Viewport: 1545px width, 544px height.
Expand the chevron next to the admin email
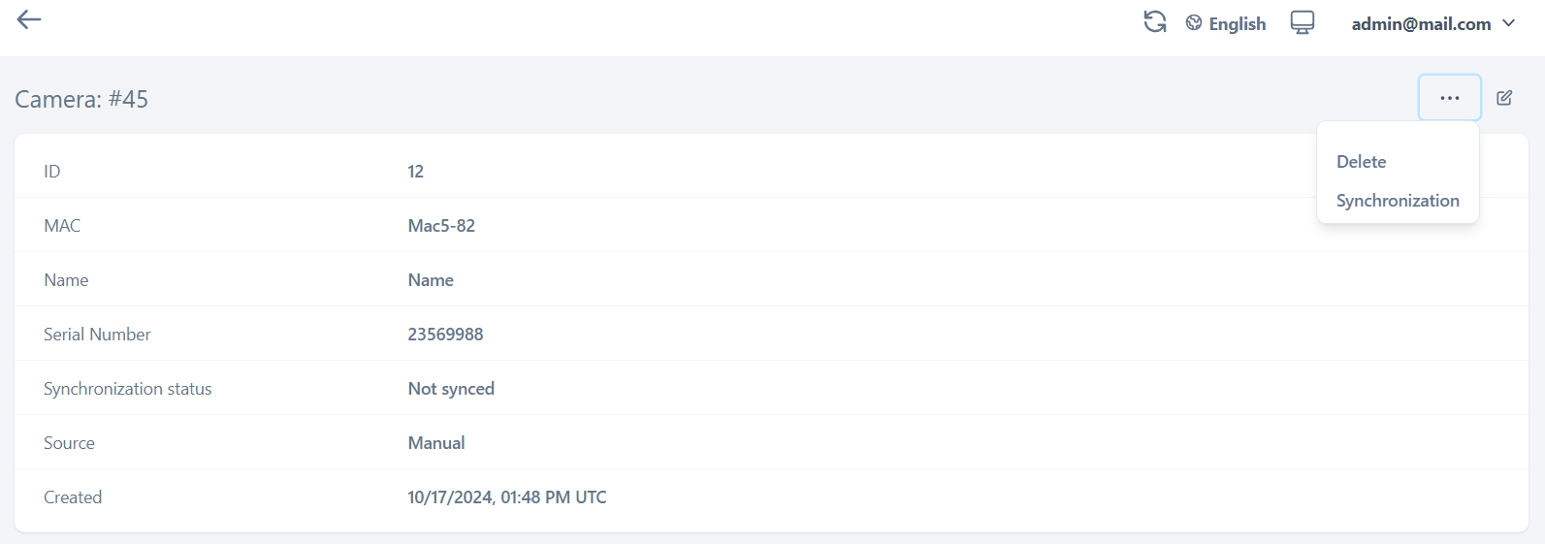coord(1509,23)
